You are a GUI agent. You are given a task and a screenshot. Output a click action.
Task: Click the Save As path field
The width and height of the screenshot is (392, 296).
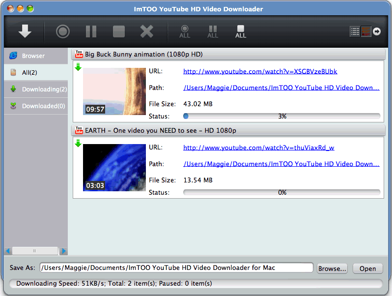[176, 267]
